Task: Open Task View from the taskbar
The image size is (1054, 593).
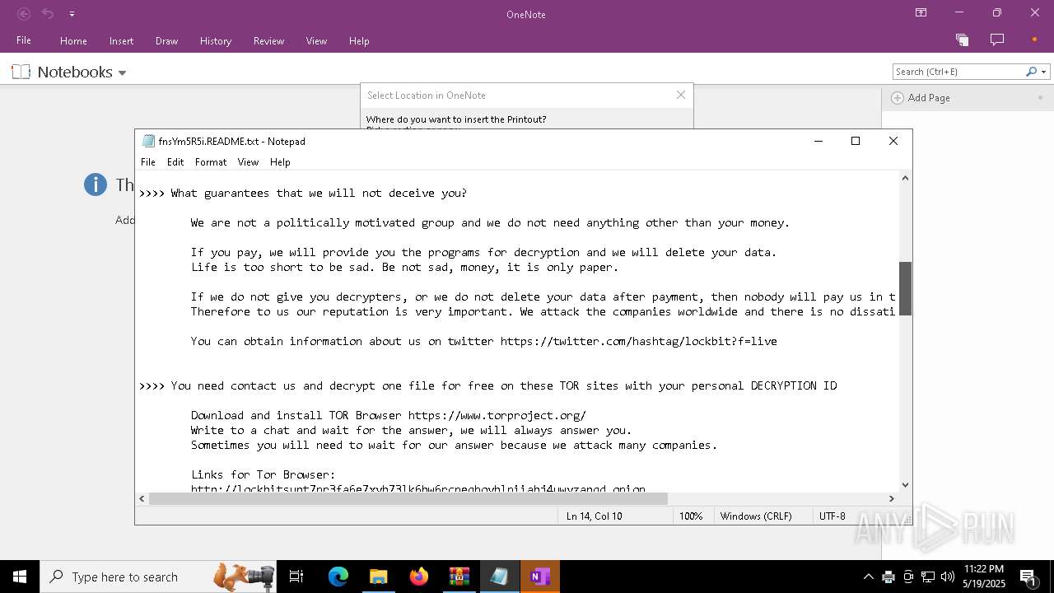Action: pos(296,577)
